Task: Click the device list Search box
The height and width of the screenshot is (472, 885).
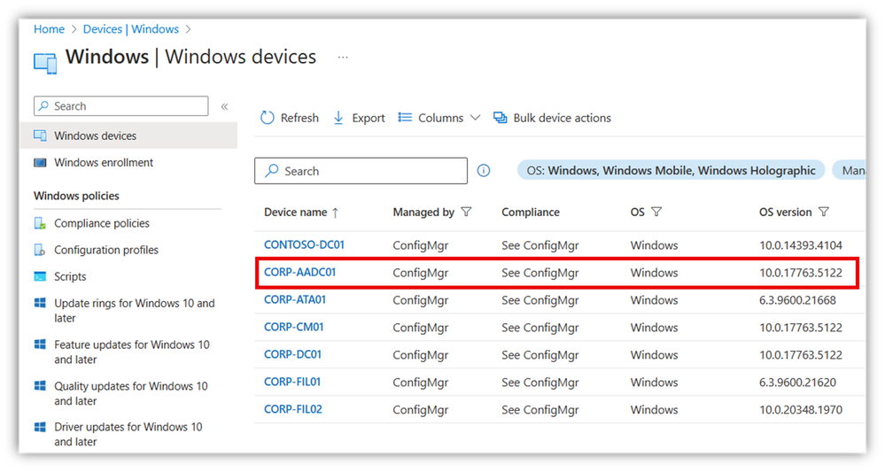Action: (361, 171)
